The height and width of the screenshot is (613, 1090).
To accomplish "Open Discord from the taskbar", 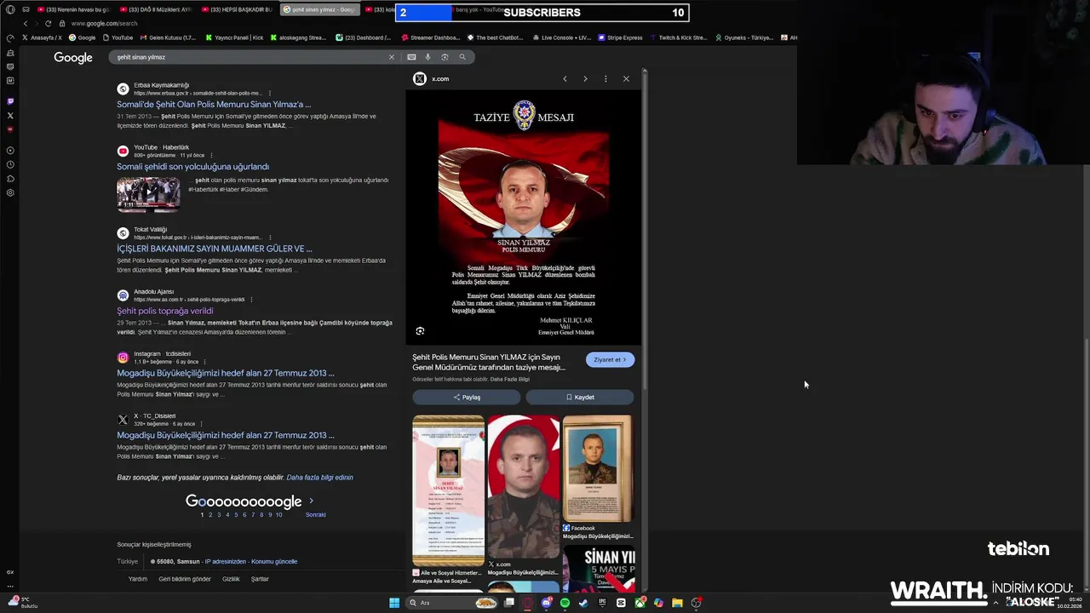I will (x=546, y=603).
